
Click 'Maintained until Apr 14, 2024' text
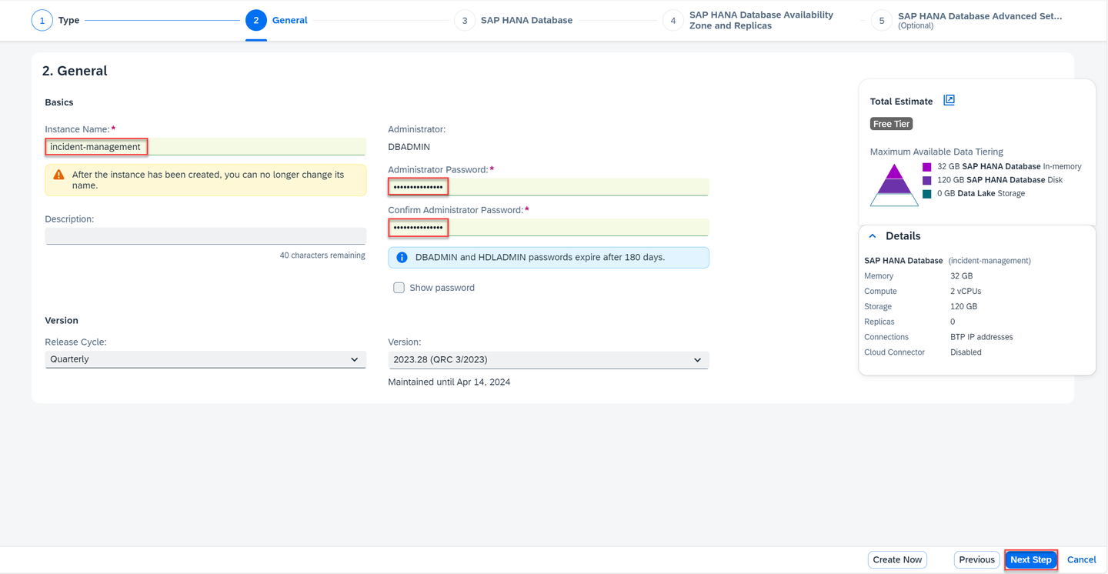(449, 382)
